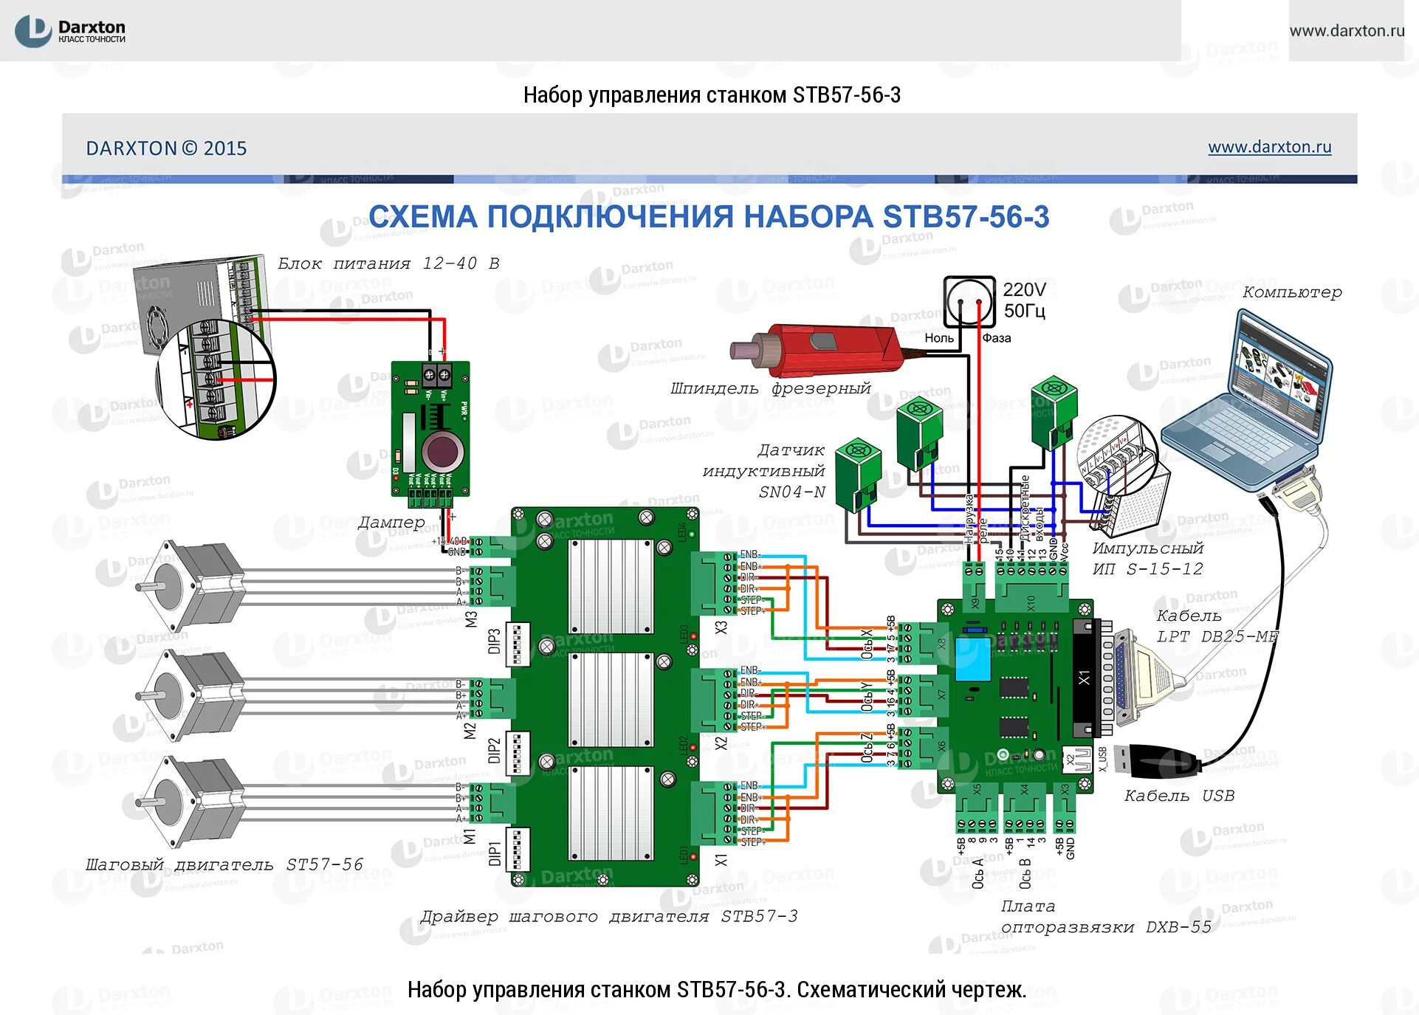Click the magnified power supply terminal circle
Viewport: 1419px width, 1015px height.
click(x=216, y=379)
